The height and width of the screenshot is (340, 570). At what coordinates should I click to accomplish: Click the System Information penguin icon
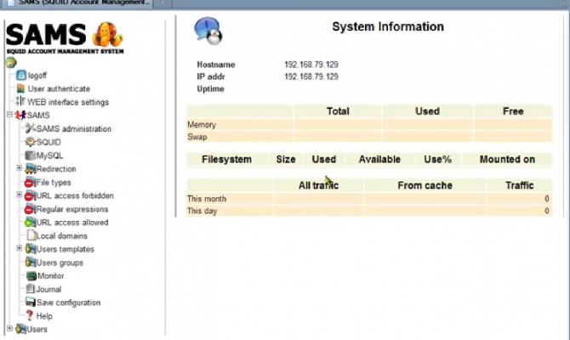click(208, 31)
